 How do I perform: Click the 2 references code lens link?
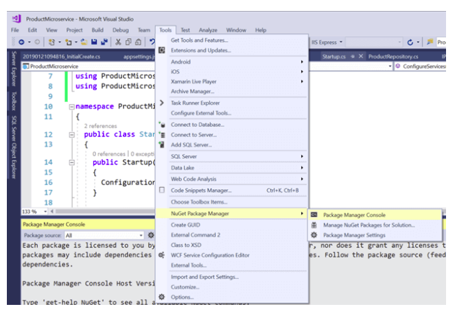100,126
